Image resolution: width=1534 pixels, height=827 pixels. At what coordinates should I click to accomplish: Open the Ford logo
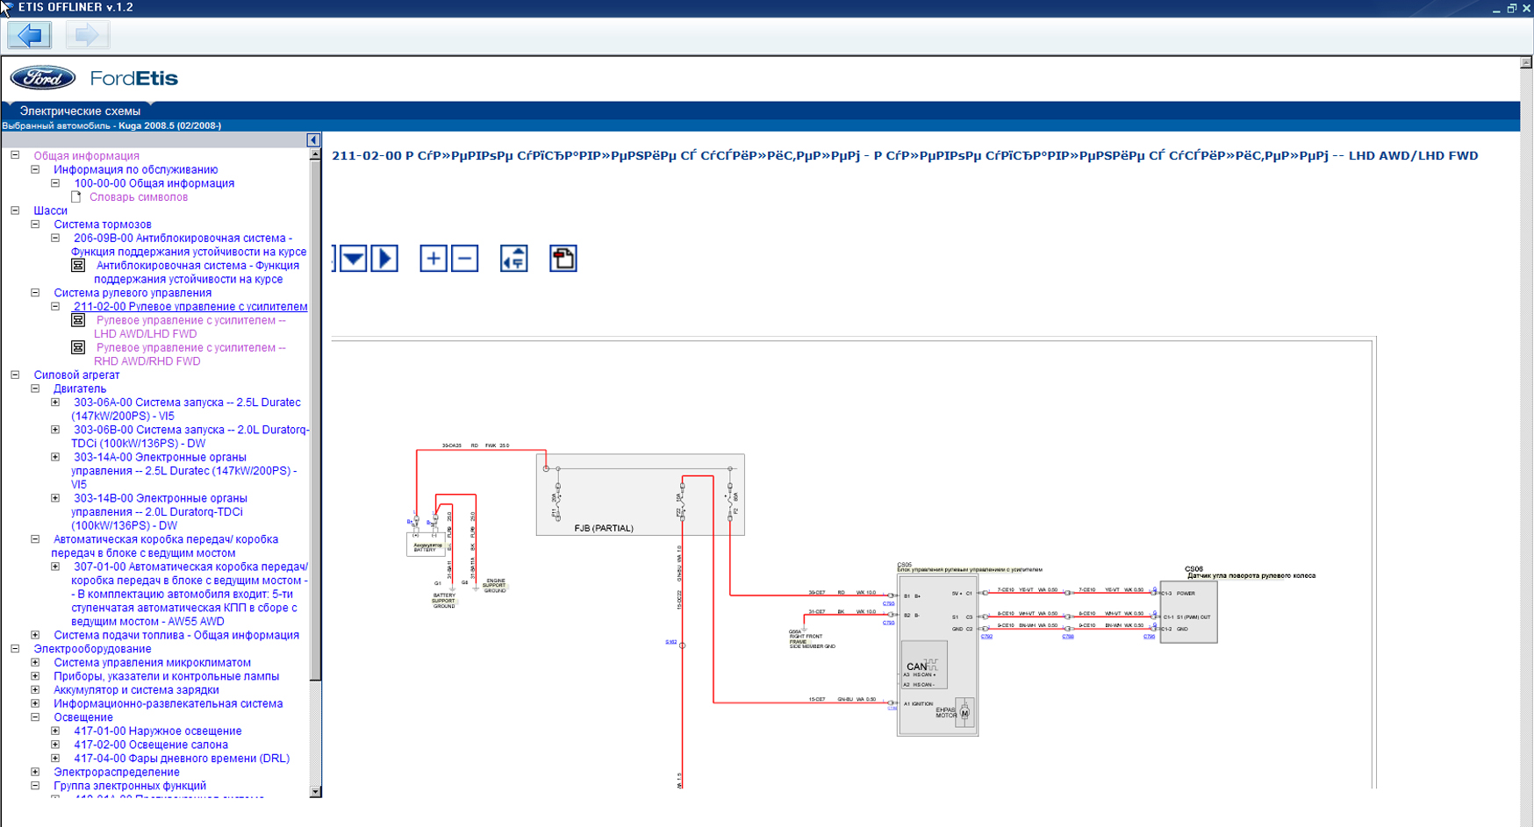coord(43,78)
